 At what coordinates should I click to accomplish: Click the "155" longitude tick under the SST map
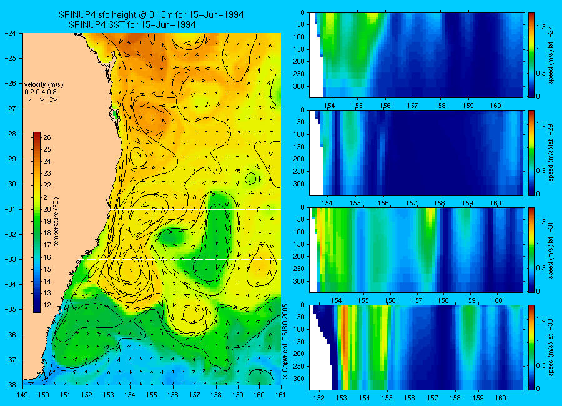click(x=152, y=395)
